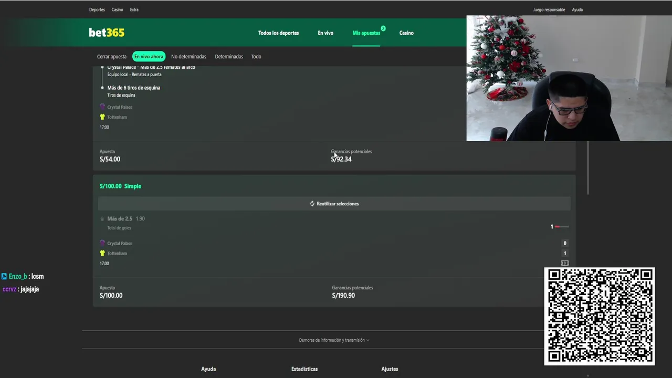Expand Demoras de información y transmisión
Image resolution: width=672 pixels, height=378 pixels.
[334, 340]
